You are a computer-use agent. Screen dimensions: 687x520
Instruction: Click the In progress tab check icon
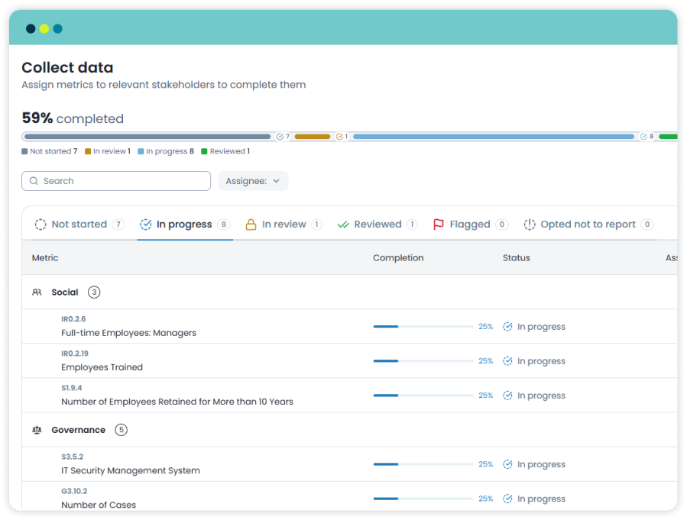click(145, 224)
